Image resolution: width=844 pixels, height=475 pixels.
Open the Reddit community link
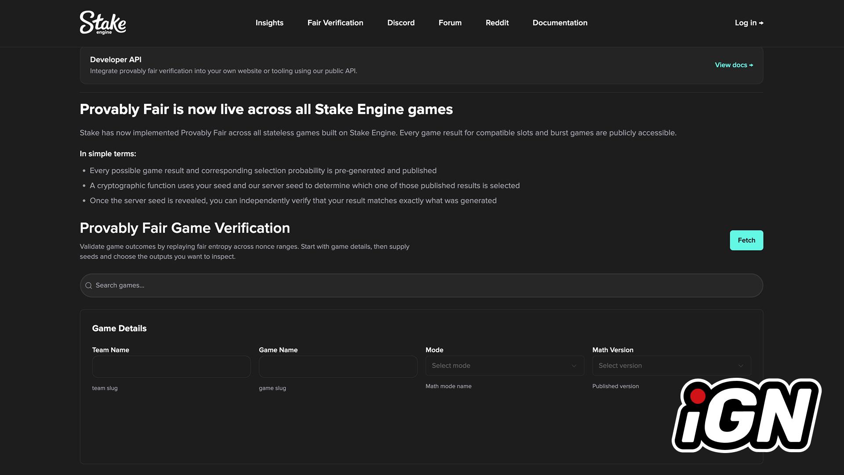497,22
